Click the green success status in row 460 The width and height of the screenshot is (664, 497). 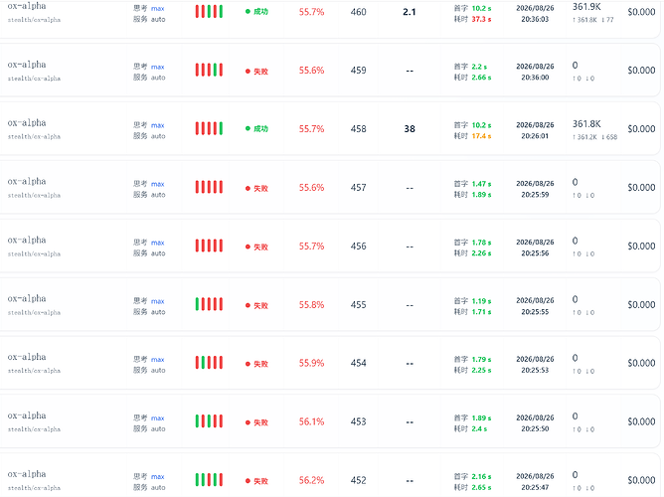257,12
